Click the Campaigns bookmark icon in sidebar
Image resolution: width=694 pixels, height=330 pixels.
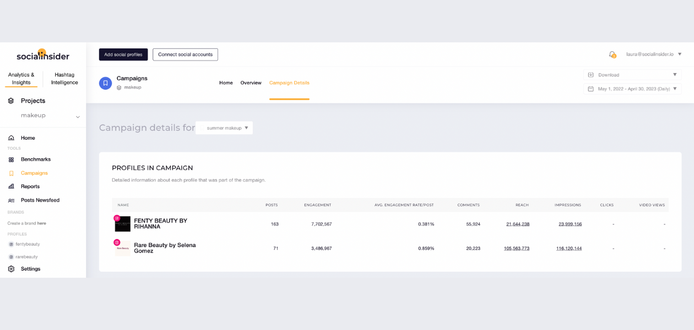(11, 173)
